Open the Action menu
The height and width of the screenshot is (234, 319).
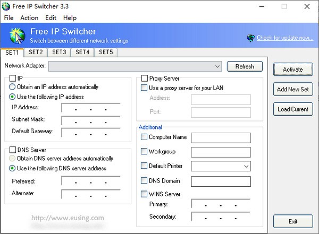(29, 18)
